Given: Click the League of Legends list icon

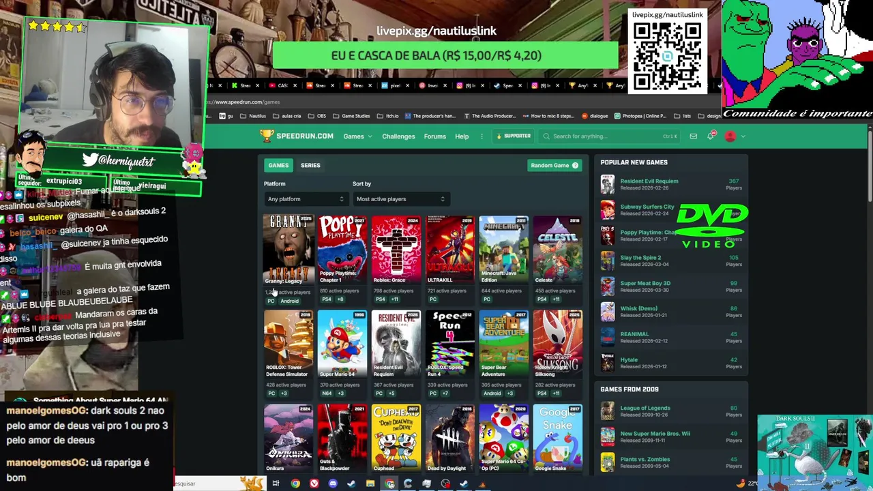Looking at the screenshot, I should coord(607,411).
